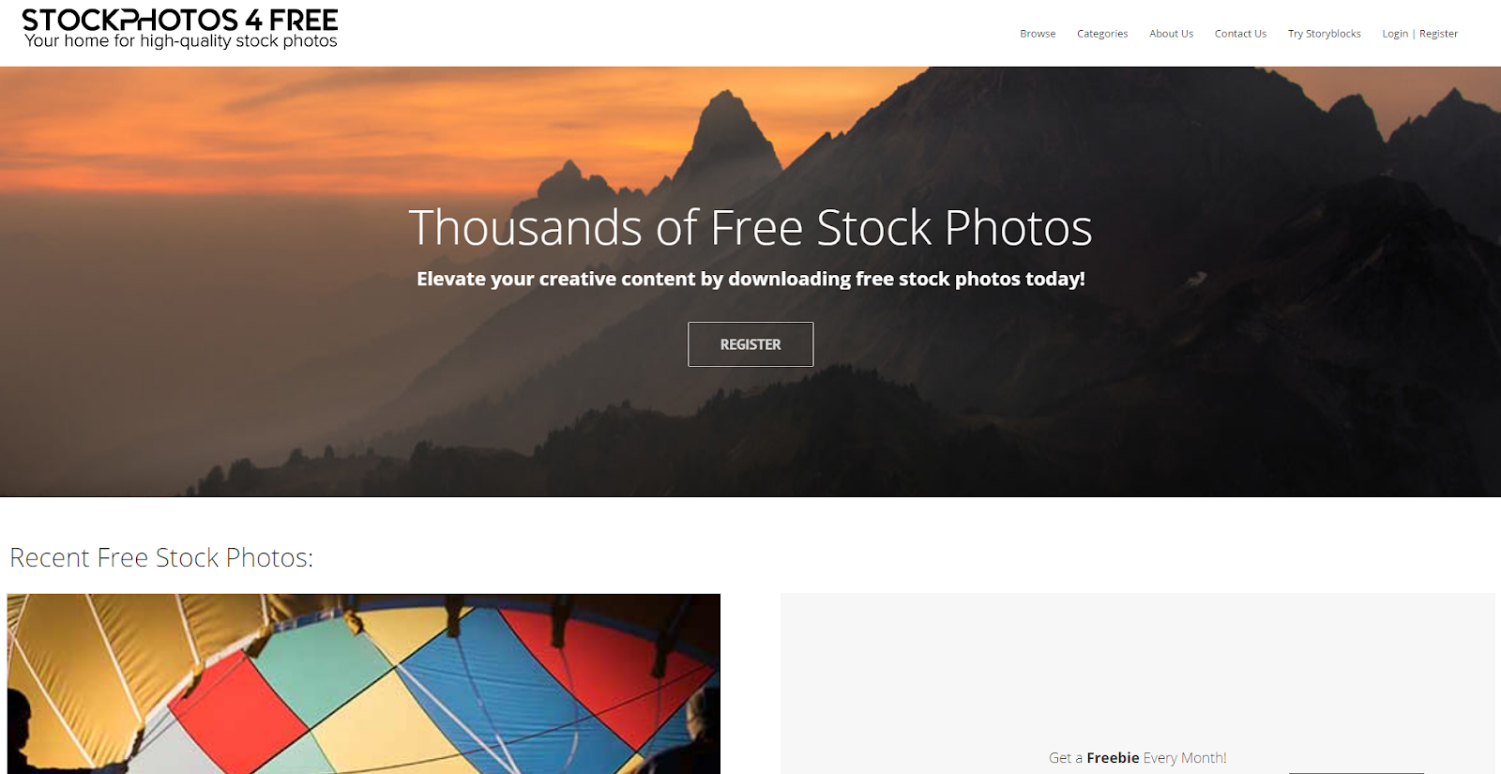This screenshot has height=774, width=1501.
Task: Click the 'Elevate your creative content' subtitle
Action: 750,279
